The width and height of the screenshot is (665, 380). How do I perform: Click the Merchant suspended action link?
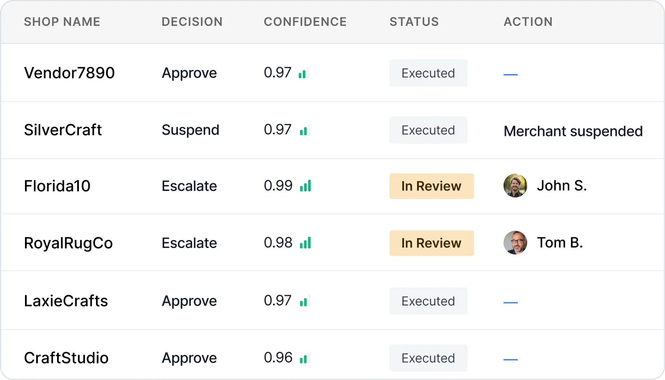573,131
